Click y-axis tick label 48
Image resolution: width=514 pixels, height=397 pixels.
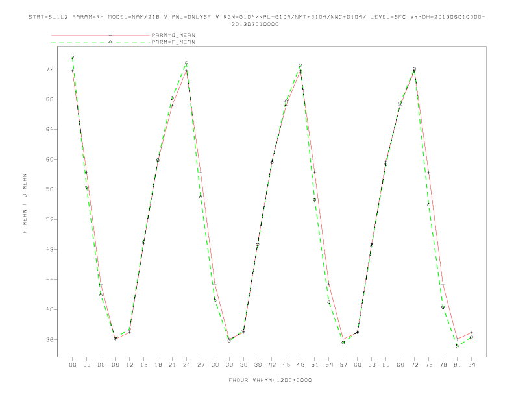pyautogui.click(x=50, y=249)
